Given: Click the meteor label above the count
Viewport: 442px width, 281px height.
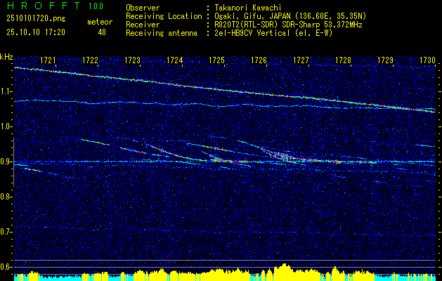Looking at the screenshot, I should [99, 22].
